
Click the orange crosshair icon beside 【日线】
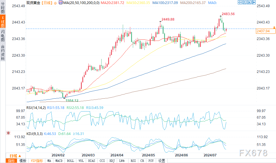(x=55, y=3)
